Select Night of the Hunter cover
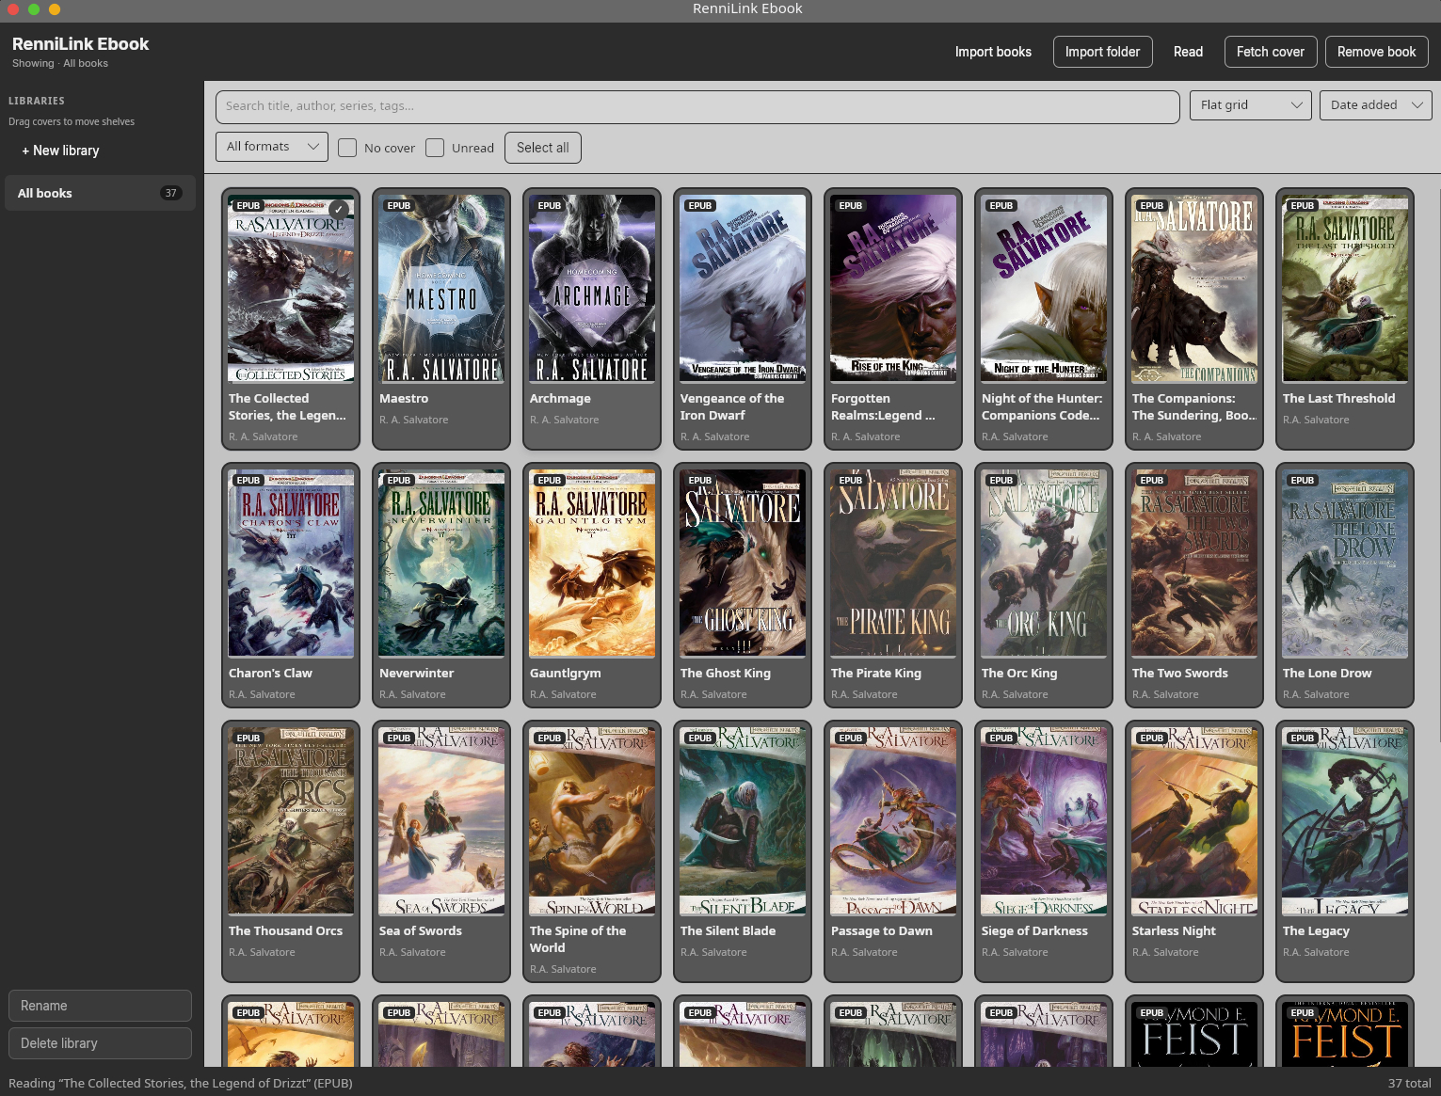1441x1096 pixels. [1044, 289]
